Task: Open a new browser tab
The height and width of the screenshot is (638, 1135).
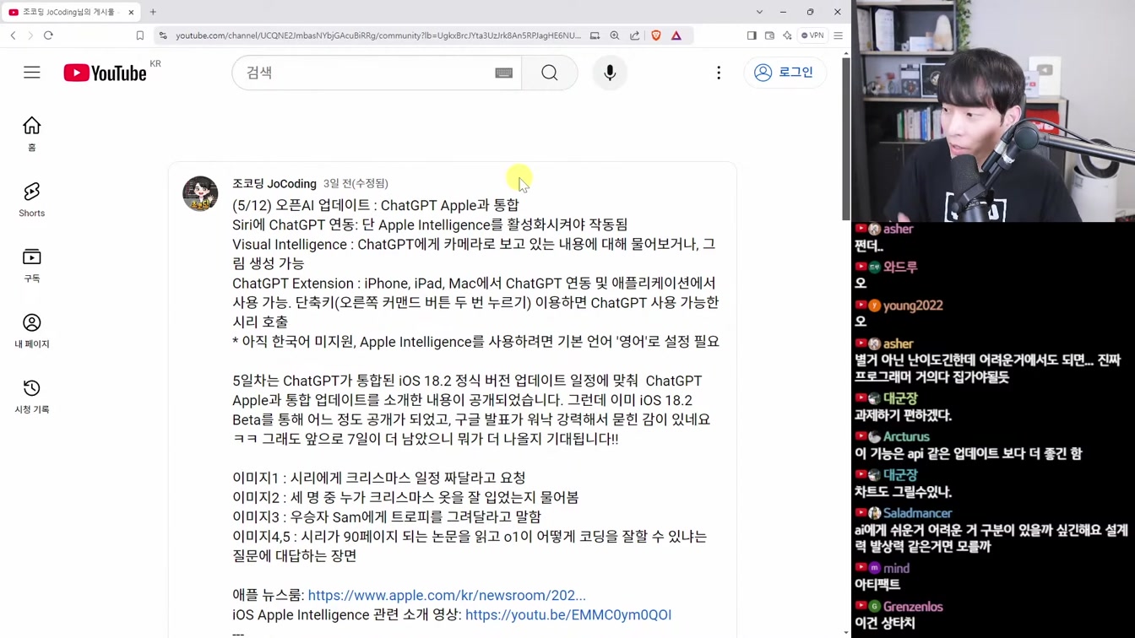Action: (153, 12)
